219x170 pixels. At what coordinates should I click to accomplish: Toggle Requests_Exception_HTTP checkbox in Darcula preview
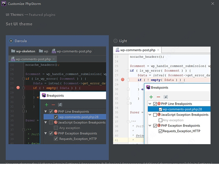(56, 139)
